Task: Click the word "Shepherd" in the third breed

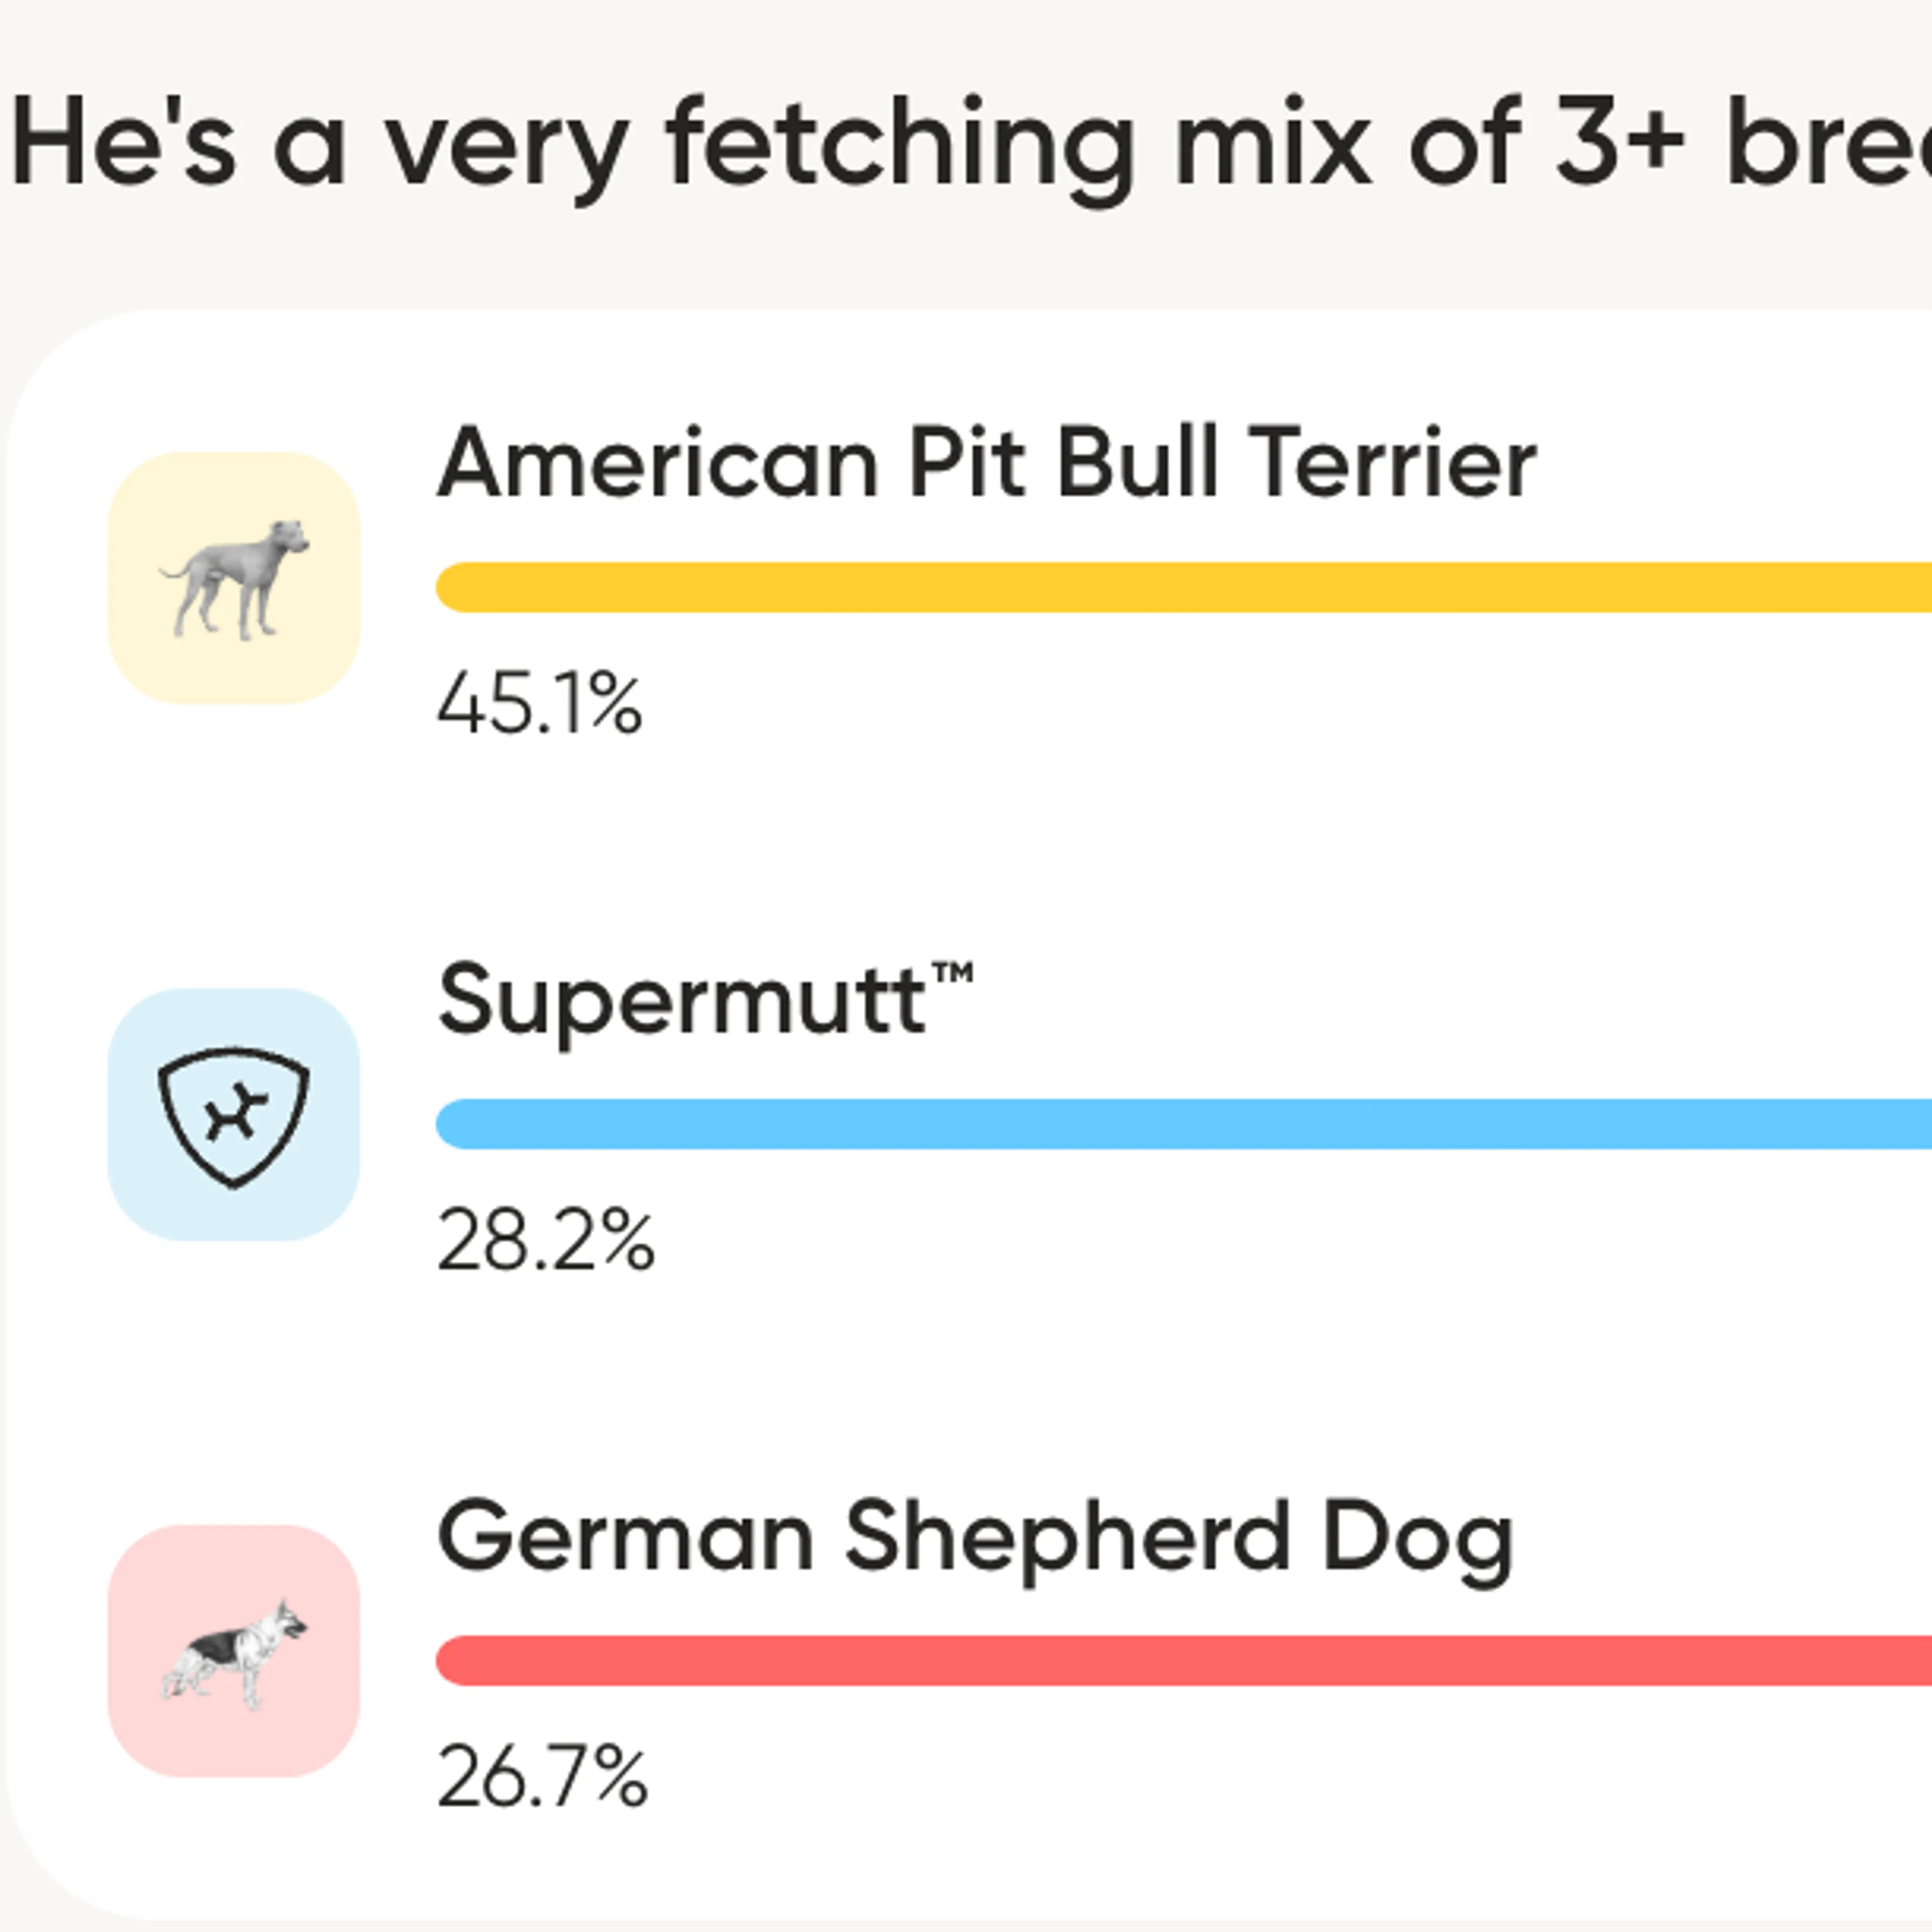Action: tap(1066, 1538)
